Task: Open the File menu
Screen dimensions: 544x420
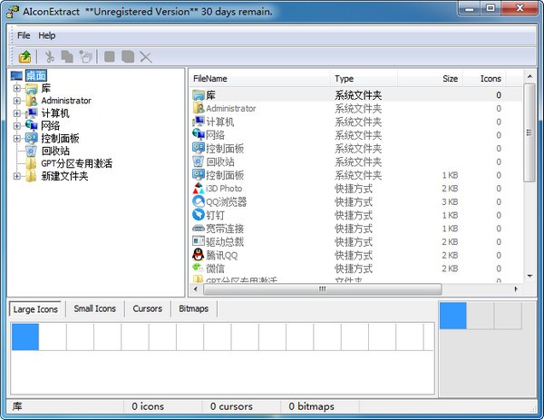Action: tap(24, 35)
